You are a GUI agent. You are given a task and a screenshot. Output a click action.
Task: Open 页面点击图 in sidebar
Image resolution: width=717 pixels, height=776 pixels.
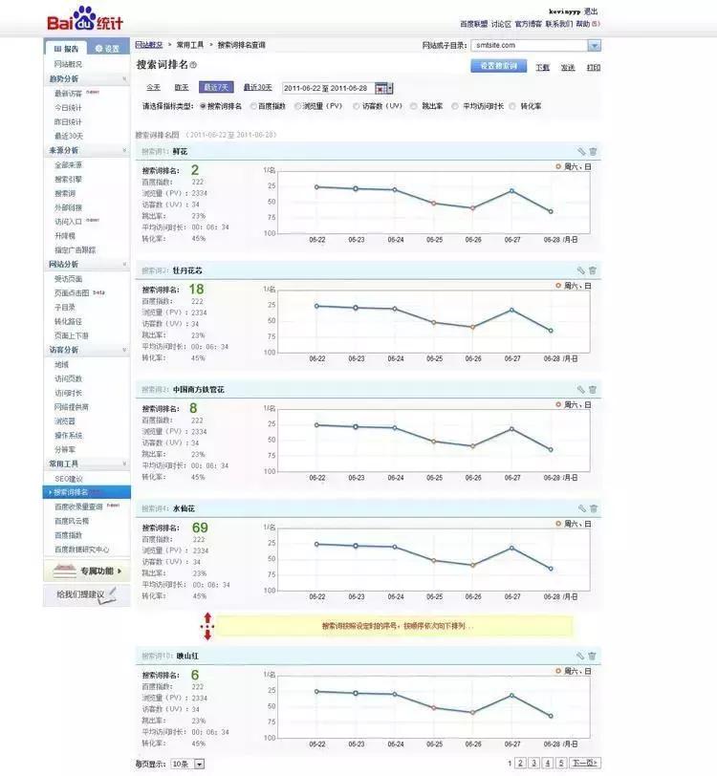(73, 293)
